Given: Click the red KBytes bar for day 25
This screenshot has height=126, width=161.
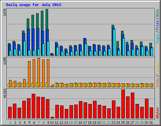Looking at the screenshot, I should coord(123,104).
